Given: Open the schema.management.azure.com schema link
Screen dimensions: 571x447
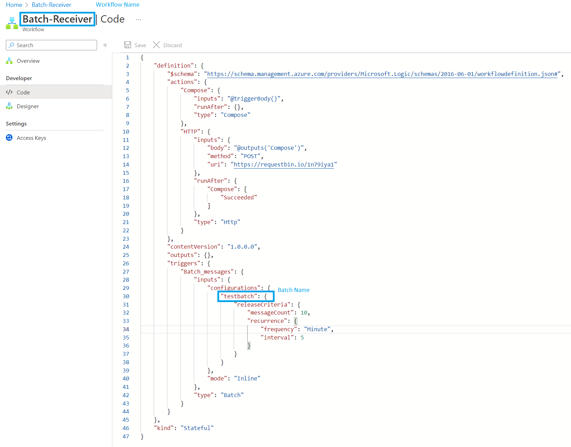Looking at the screenshot, I should pos(382,74).
